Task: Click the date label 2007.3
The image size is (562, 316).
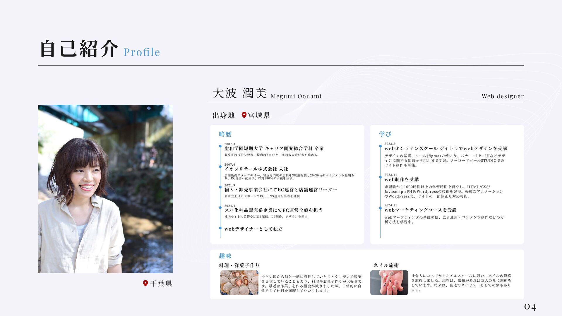Action: (x=230, y=144)
